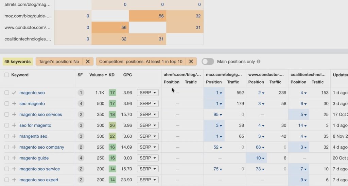Open SERP dropdown for 'seo magento'
Viewport: 348px width, 186px height.
pyautogui.click(x=147, y=103)
